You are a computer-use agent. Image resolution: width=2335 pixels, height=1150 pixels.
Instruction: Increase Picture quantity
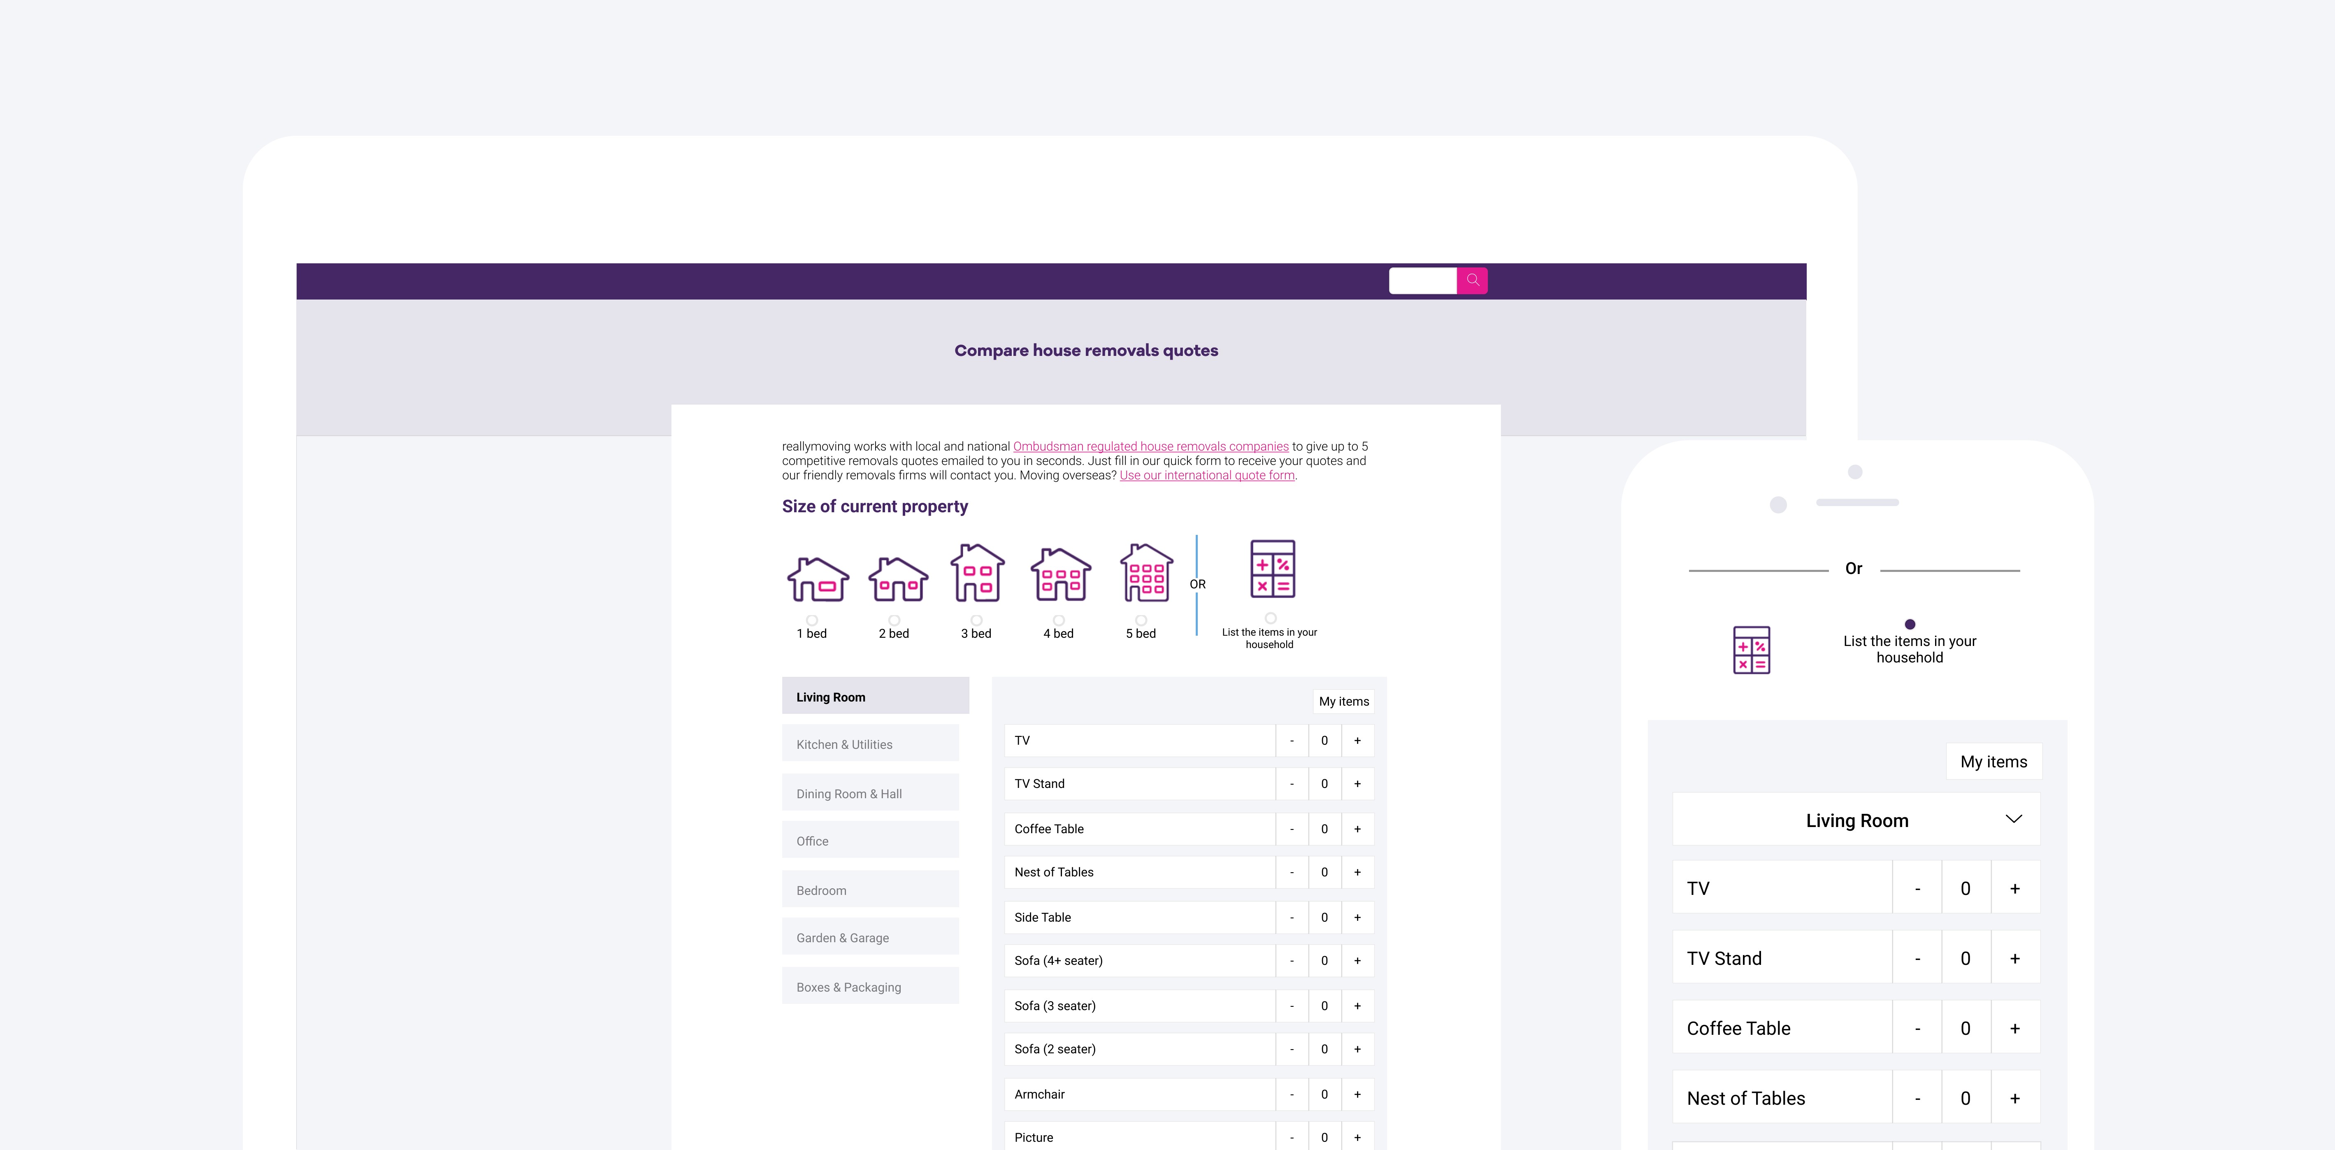tap(1357, 1136)
